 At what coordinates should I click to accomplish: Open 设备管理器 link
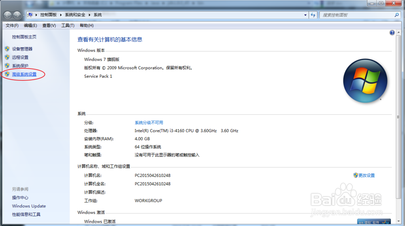tap(22, 49)
